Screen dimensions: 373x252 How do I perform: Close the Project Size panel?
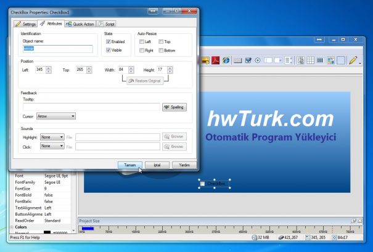click(x=360, y=221)
